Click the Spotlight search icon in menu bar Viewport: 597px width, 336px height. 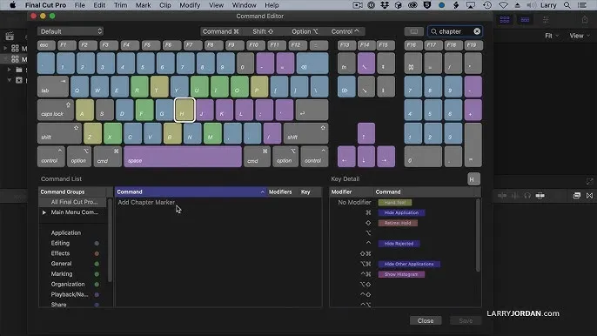[x=567, y=5]
